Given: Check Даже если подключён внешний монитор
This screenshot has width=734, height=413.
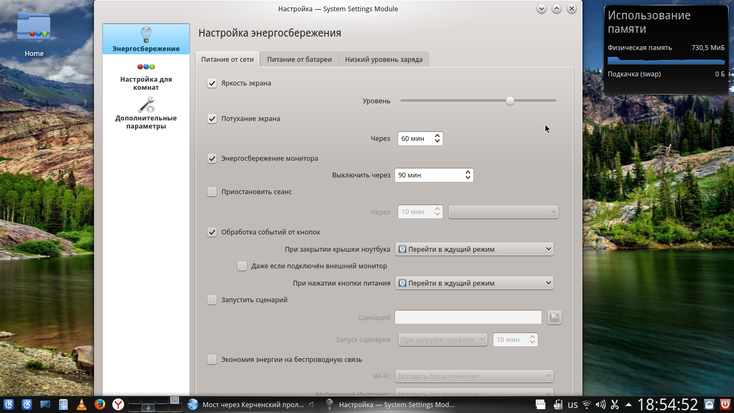Looking at the screenshot, I should tap(242, 266).
